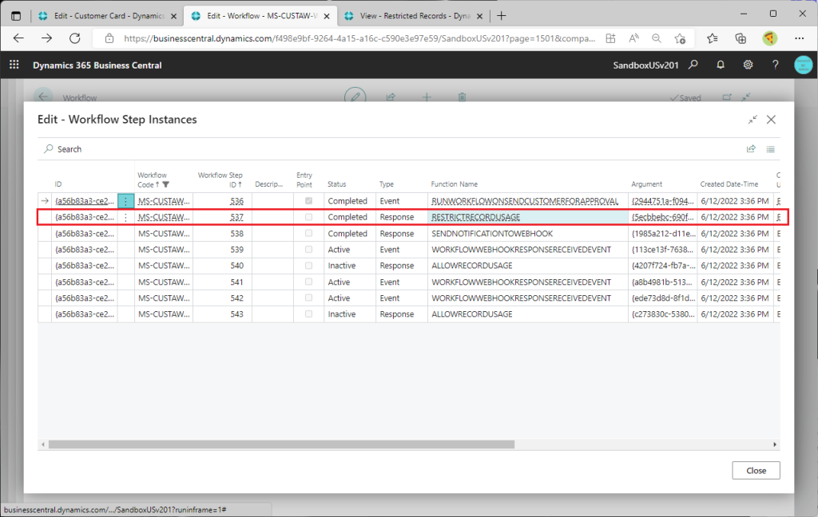Click the Close button in the dialog
The image size is (818, 517).
756,470
